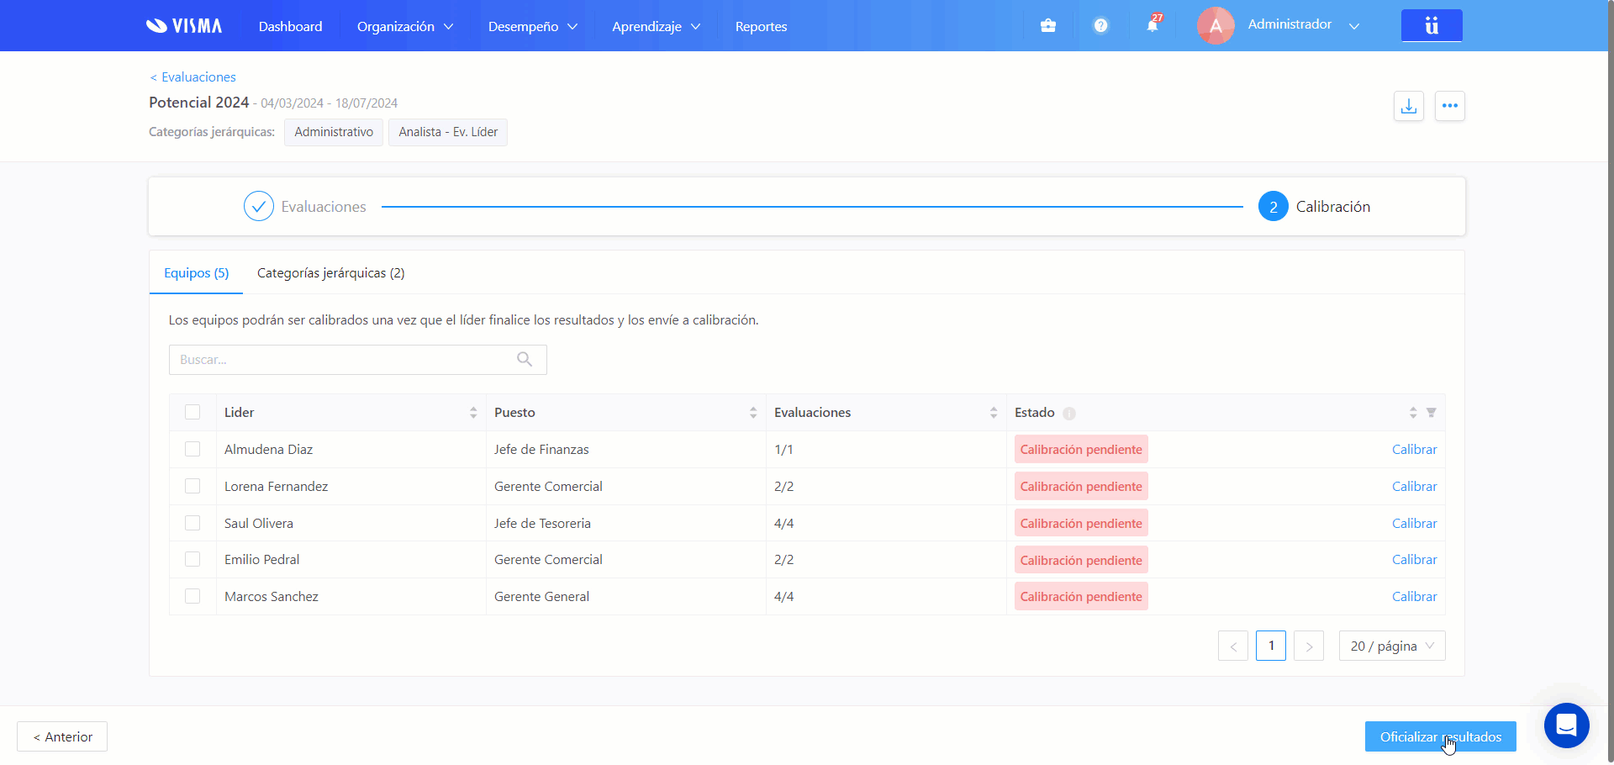This screenshot has height=765, width=1614.
Task: Expand the Aprendizaje menu
Action: coord(656,26)
